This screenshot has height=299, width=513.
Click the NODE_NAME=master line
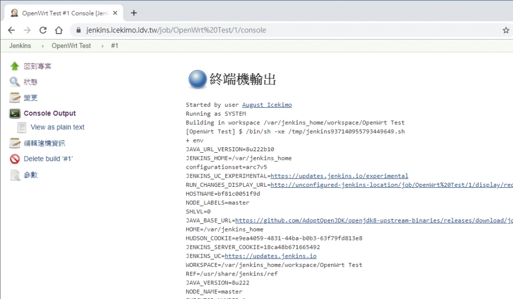tap(214, 291)
